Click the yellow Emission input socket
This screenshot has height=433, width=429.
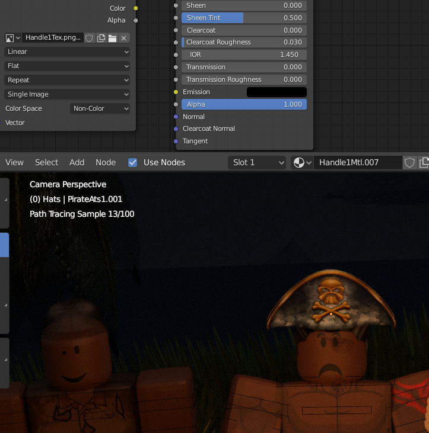click(x=176, y=92)
